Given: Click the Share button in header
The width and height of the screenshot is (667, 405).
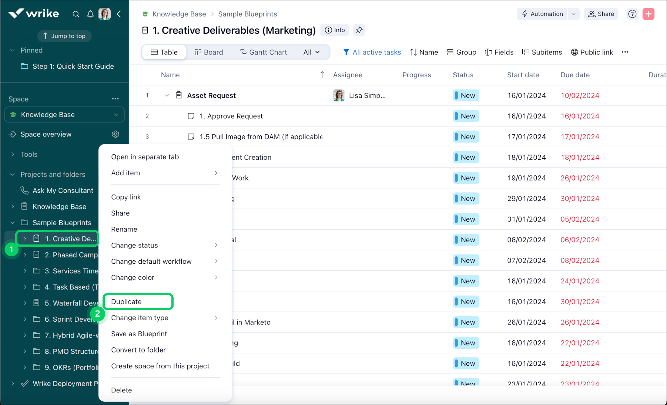Looking at the screenshot, I should tap(601, 14).
